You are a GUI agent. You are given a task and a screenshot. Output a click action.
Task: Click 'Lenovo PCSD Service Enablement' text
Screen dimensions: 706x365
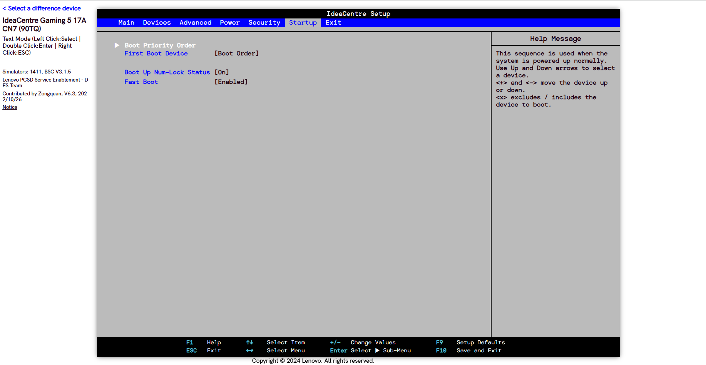[x=45, y=83]
